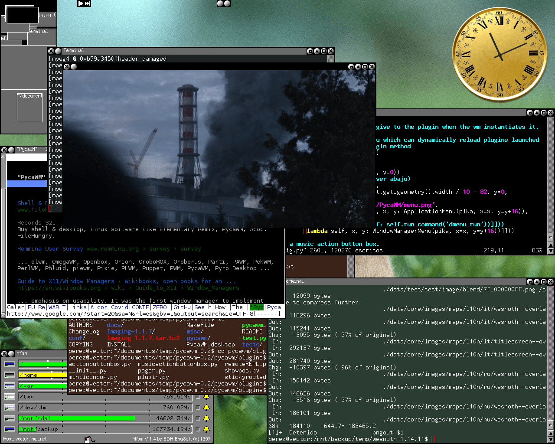Click the down arrow of the vim window scrollbar
The image size is (555, 444).
click(x=551, y=251)
